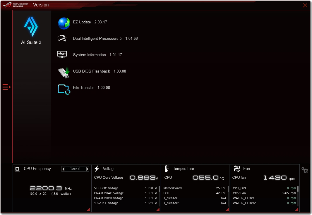
Task: Select the File Transfer 1.00.08 entry
Action: tap(91, 87)
